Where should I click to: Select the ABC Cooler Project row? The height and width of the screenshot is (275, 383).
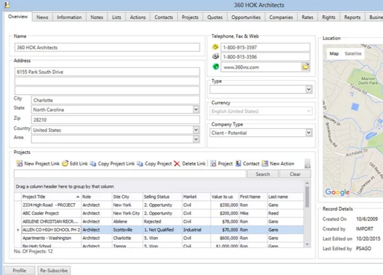(41, 213)
